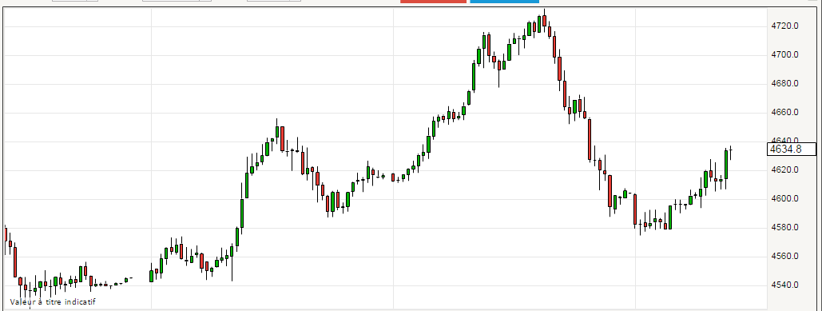Click the 4600.0 price axis label

[x=784, y=199]
